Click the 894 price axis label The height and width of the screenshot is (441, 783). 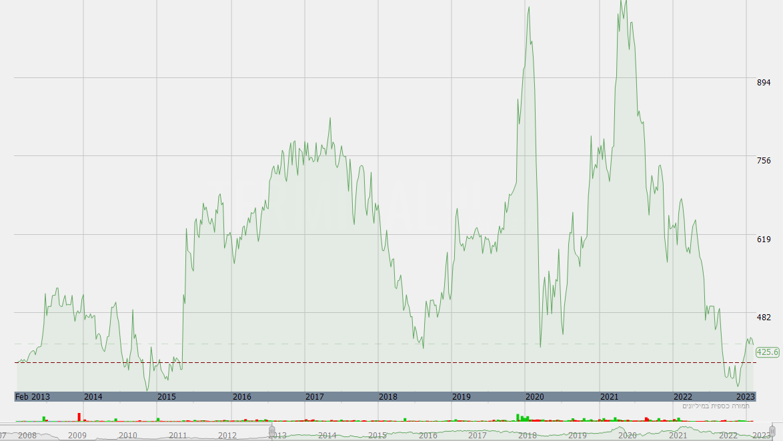(x=764, y=83)
